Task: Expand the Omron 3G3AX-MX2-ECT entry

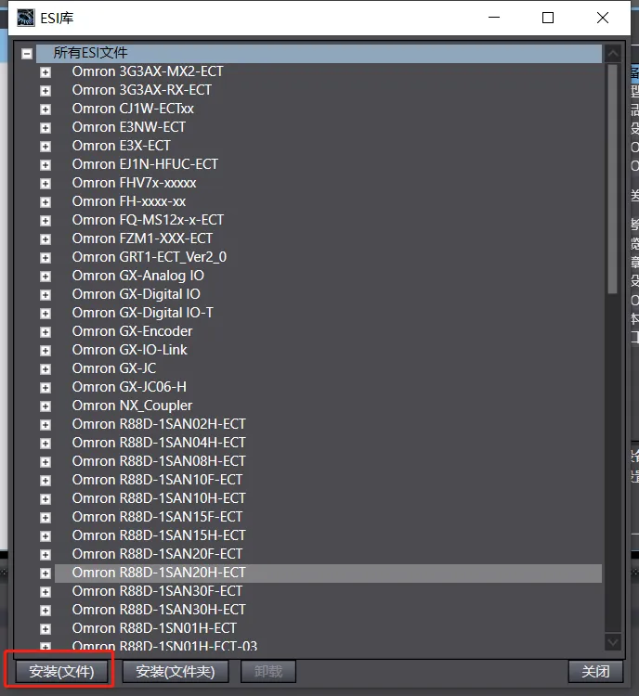Action: coord(46,71)
